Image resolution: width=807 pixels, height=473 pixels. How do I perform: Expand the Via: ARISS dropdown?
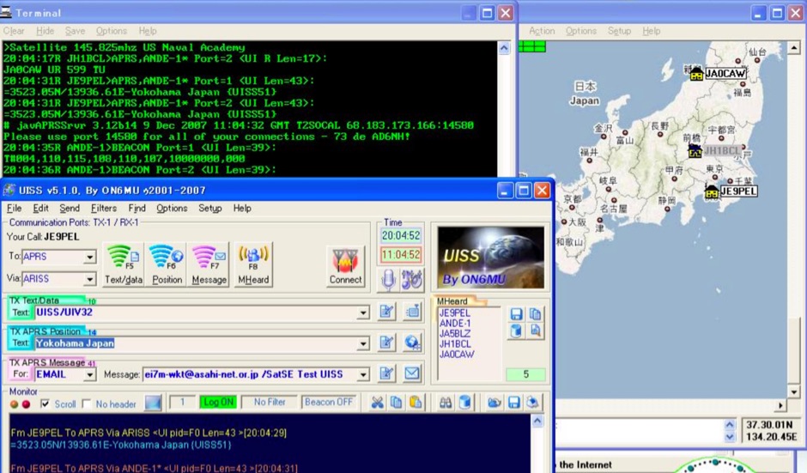[89, 279]
